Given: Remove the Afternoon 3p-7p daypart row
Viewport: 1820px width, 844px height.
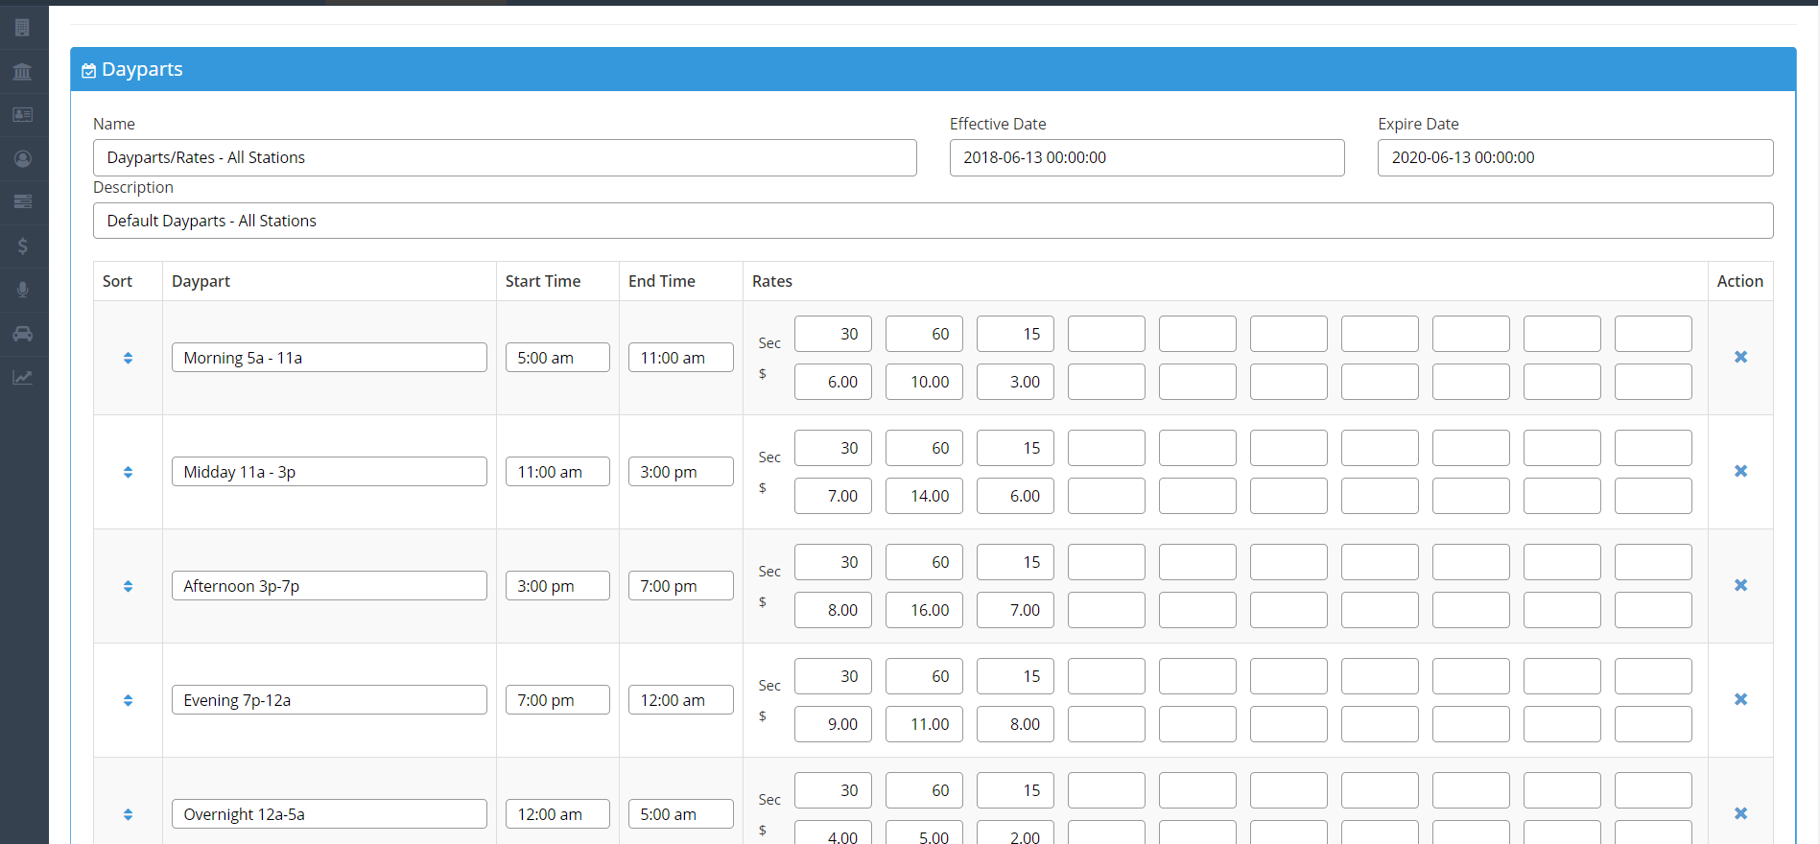Looking at the screenshot, I should (1740, 585).
